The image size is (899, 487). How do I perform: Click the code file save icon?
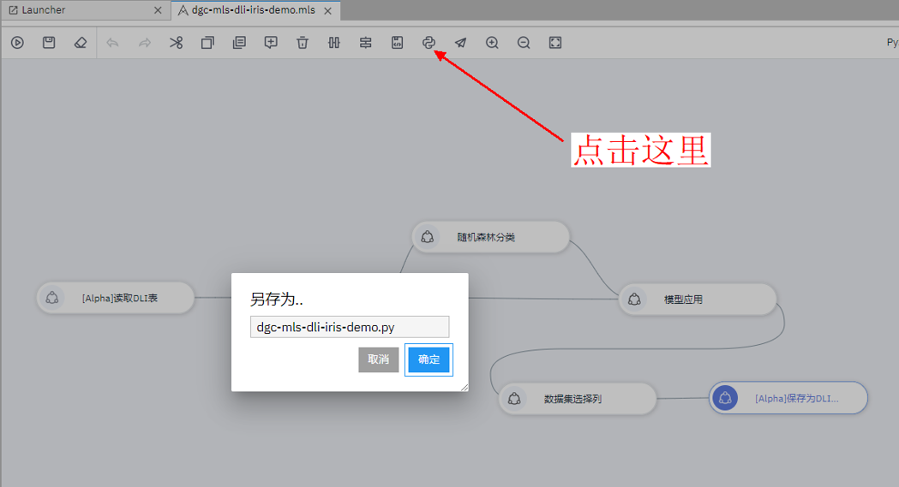coord(397,42)
